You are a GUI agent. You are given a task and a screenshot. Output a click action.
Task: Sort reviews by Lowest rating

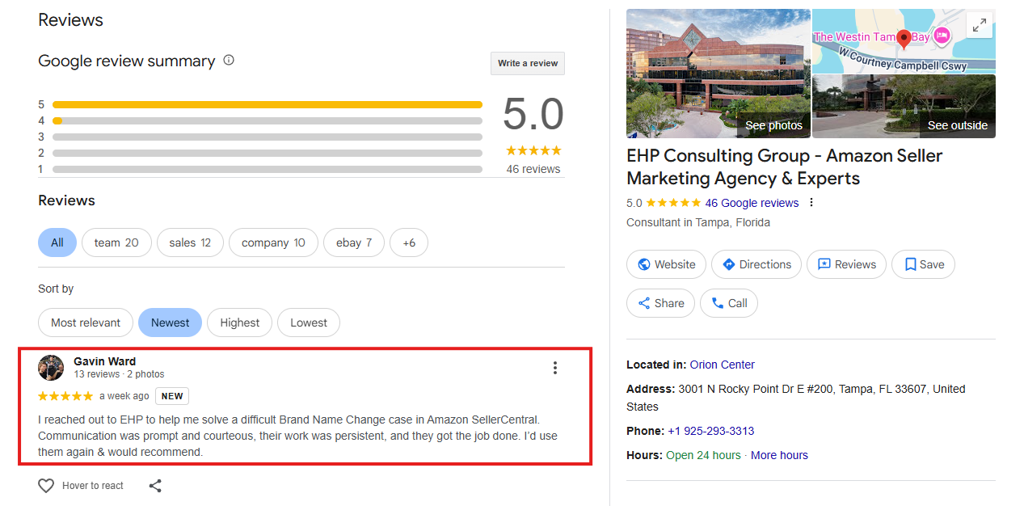(x=309, y=323)
